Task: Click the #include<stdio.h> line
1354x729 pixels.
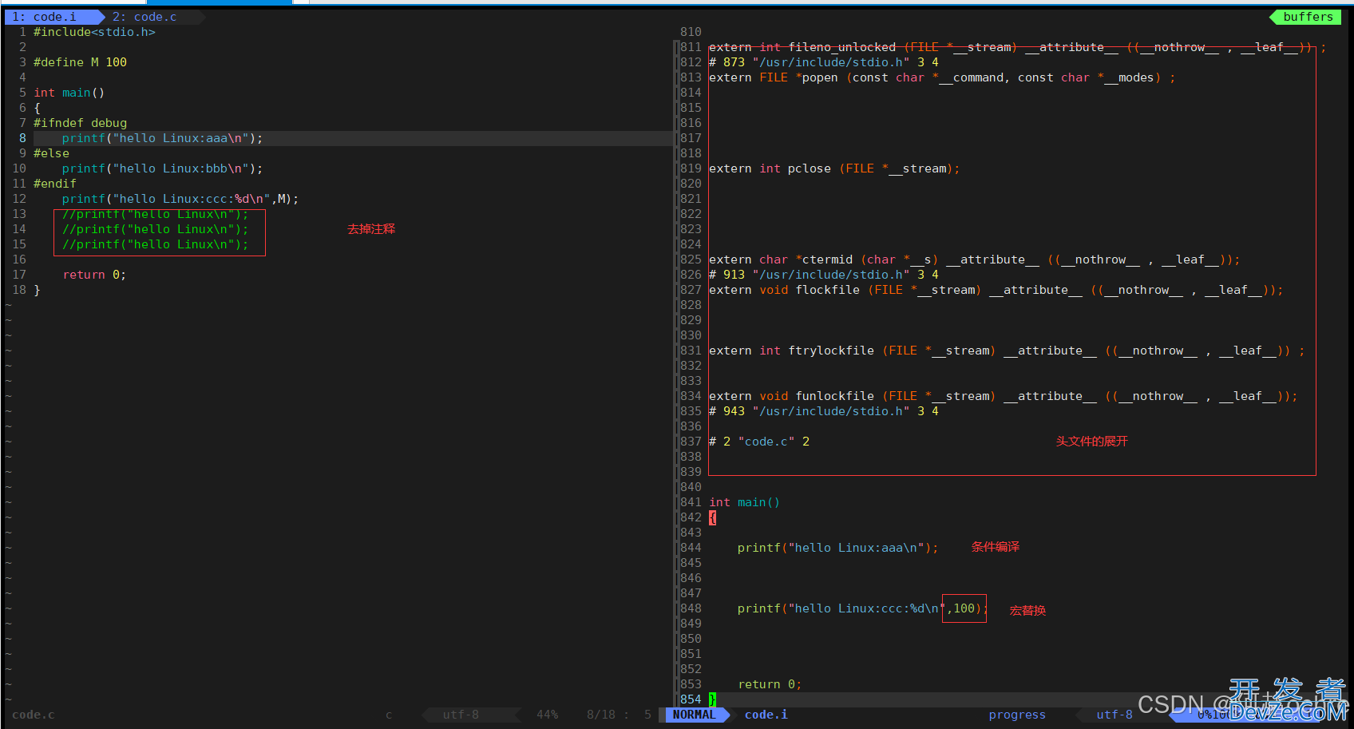Action: pos(94,32)
